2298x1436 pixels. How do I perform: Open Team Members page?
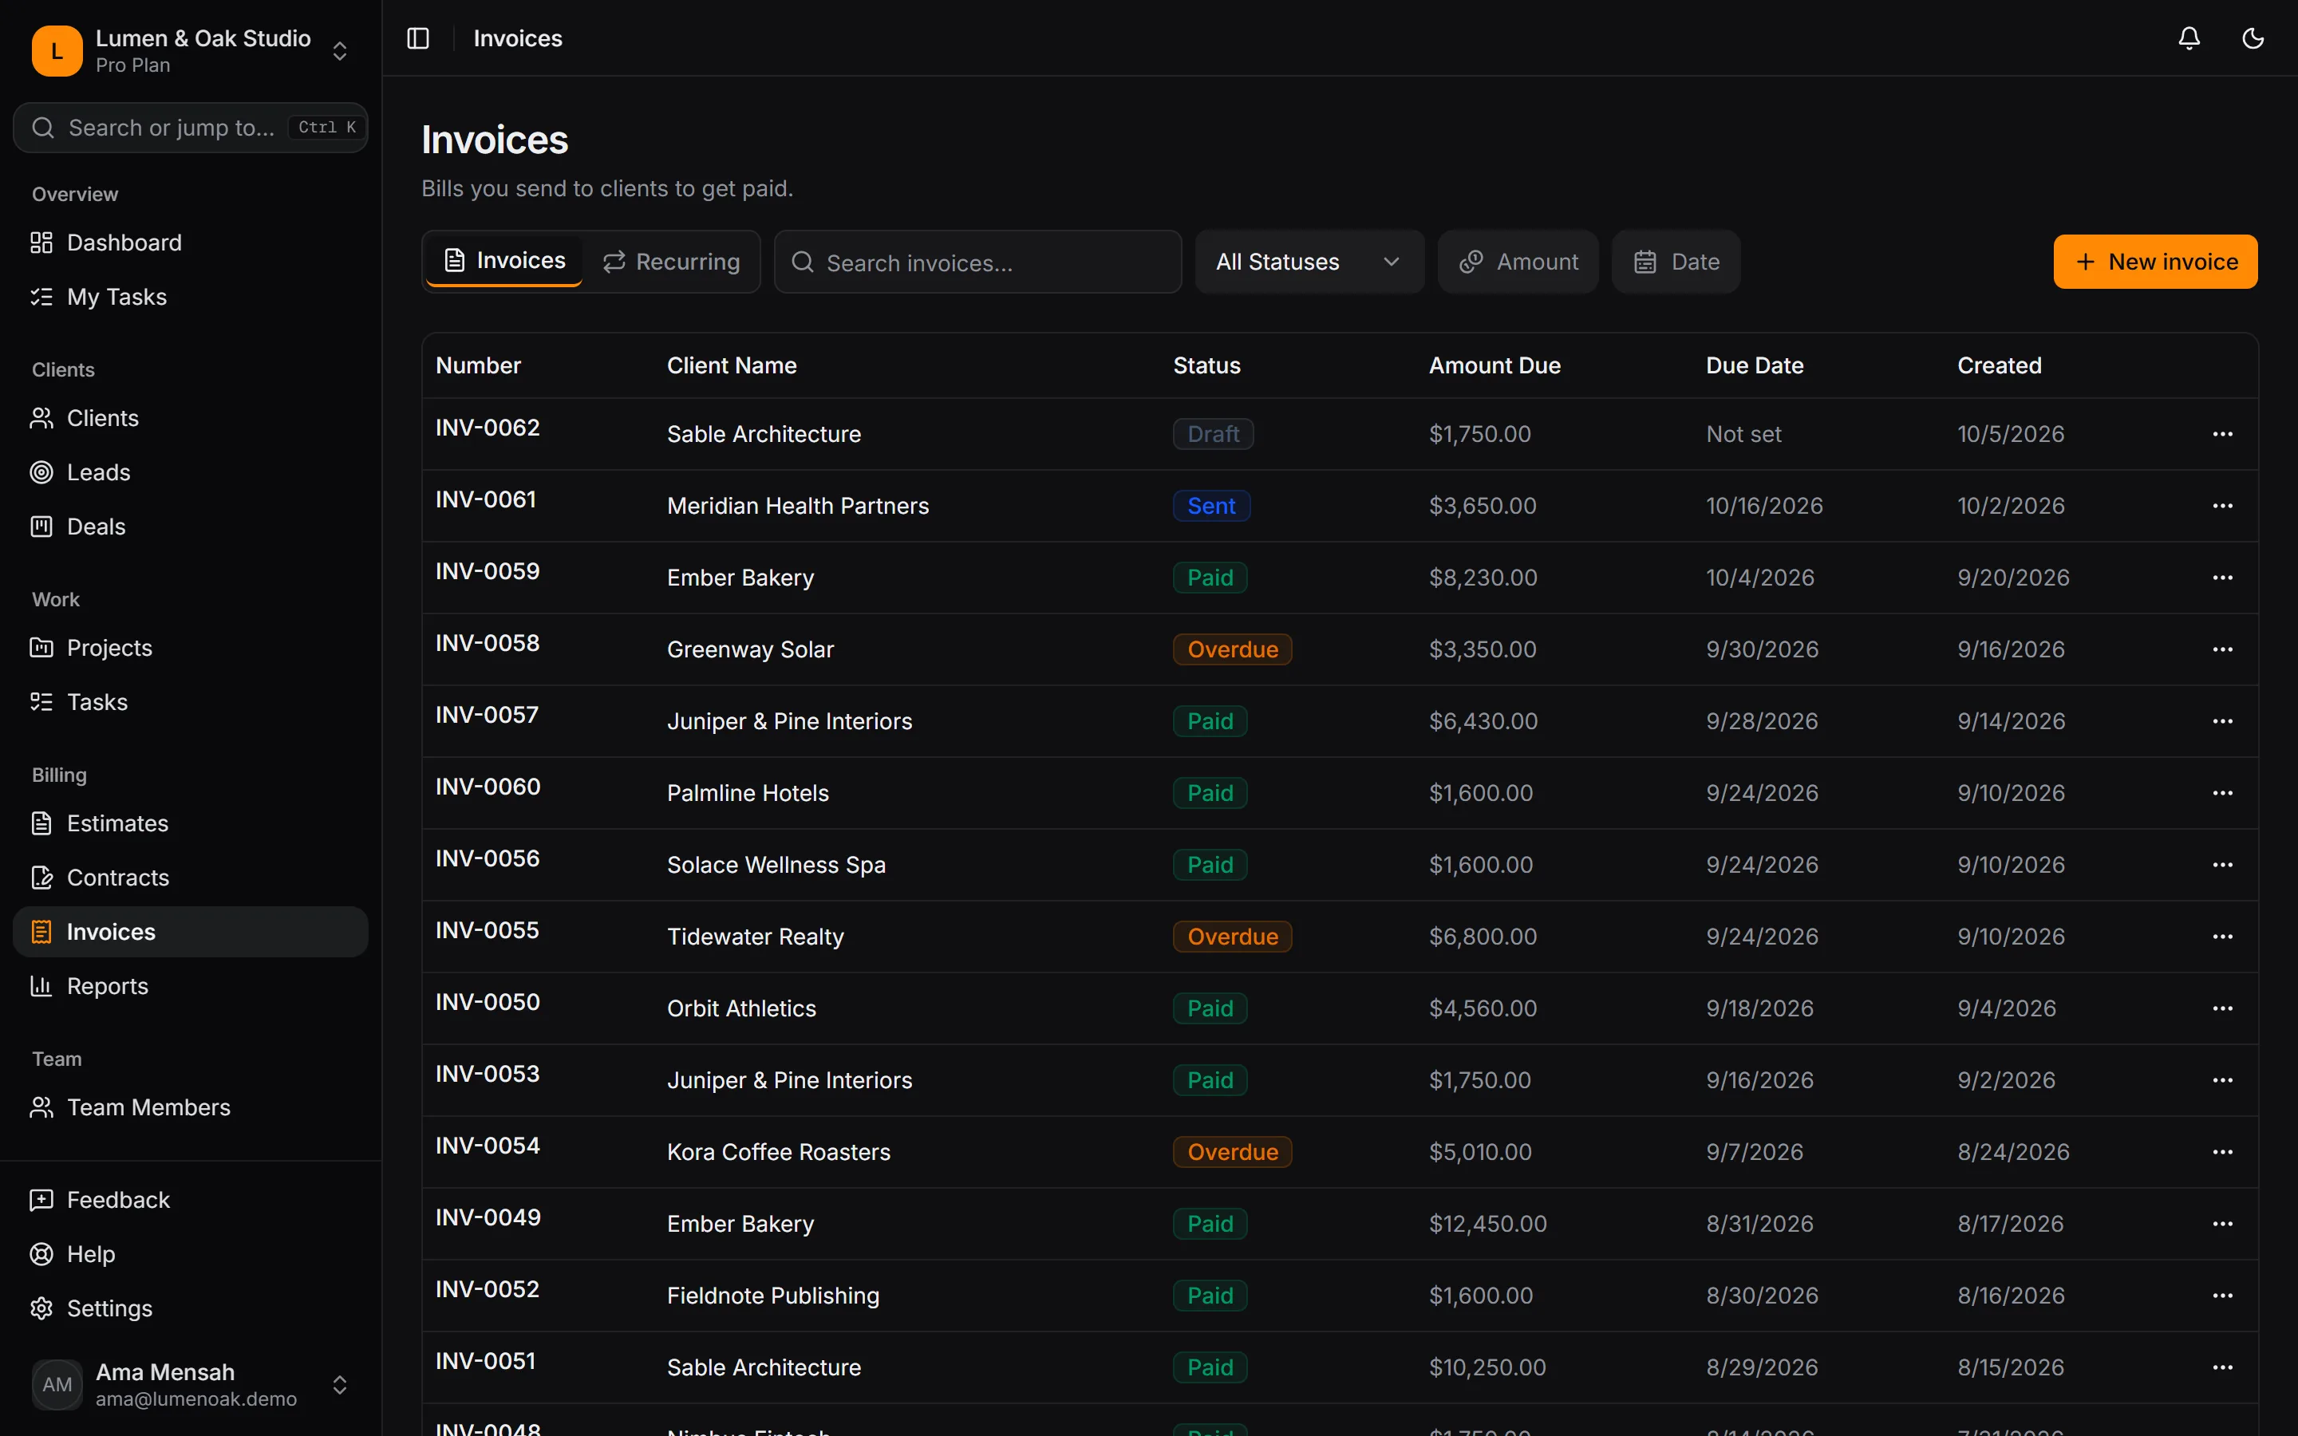(191, 1107)
